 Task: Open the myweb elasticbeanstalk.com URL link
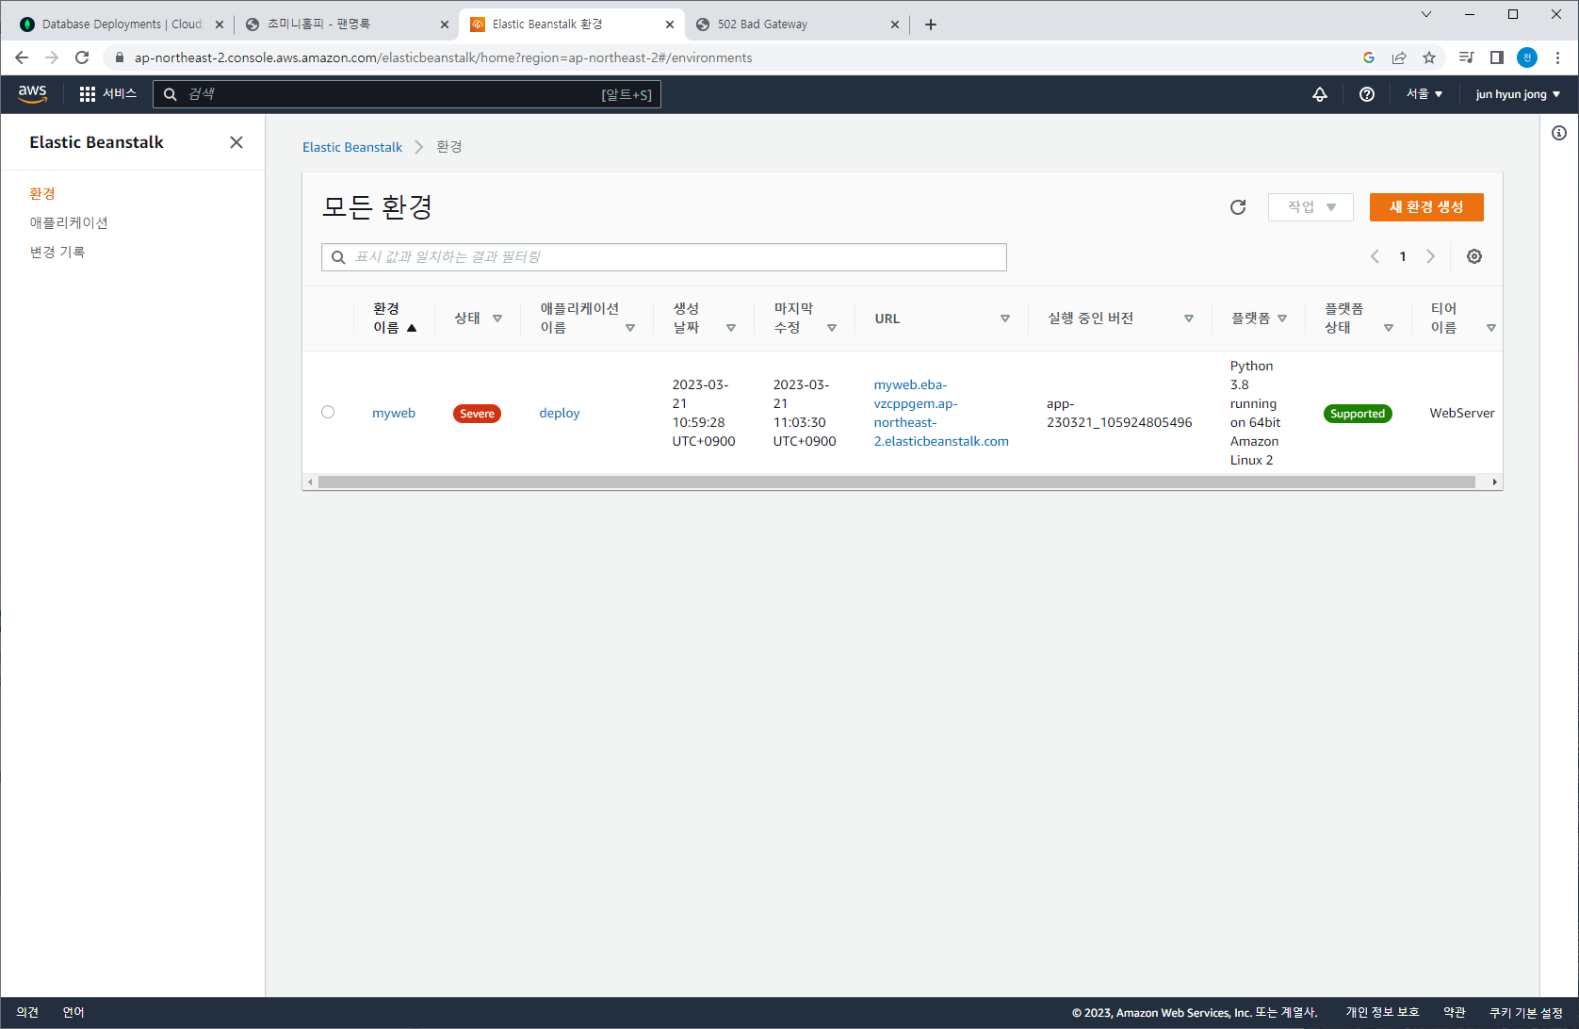(941, 413)
